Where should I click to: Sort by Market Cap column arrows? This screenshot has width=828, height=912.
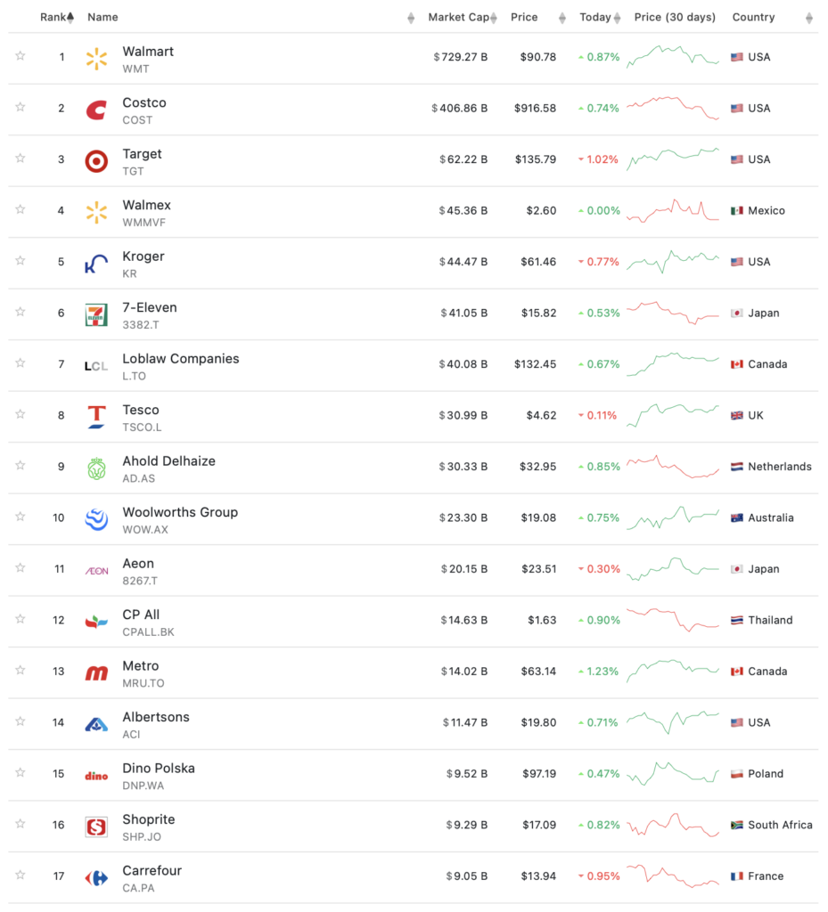493,18
